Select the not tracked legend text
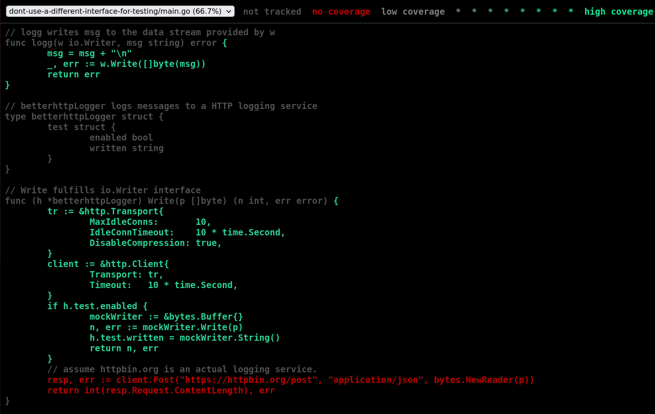 (x=272, y=11)
